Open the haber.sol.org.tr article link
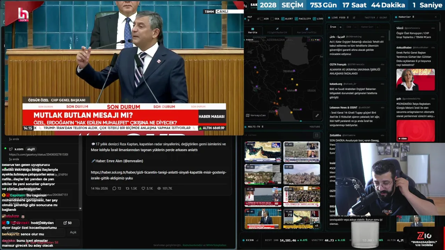The height and width of the screenshot is (250, 445). [159, 175]
